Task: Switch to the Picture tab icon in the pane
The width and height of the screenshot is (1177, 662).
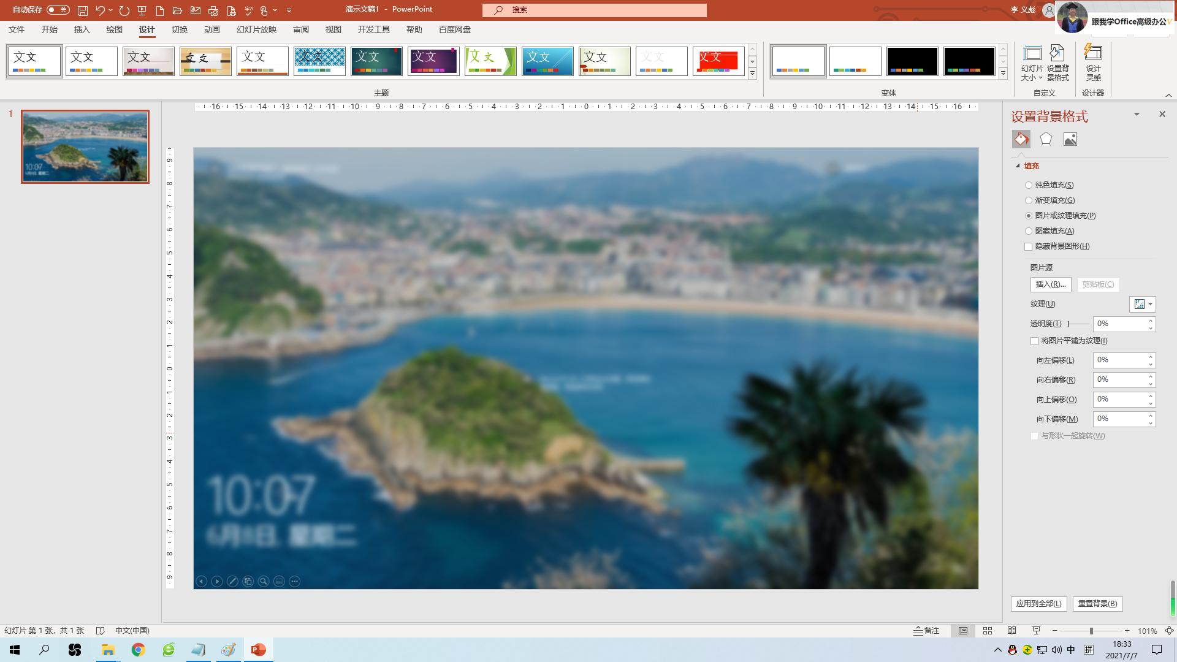Action: [x=1070, y=140]
